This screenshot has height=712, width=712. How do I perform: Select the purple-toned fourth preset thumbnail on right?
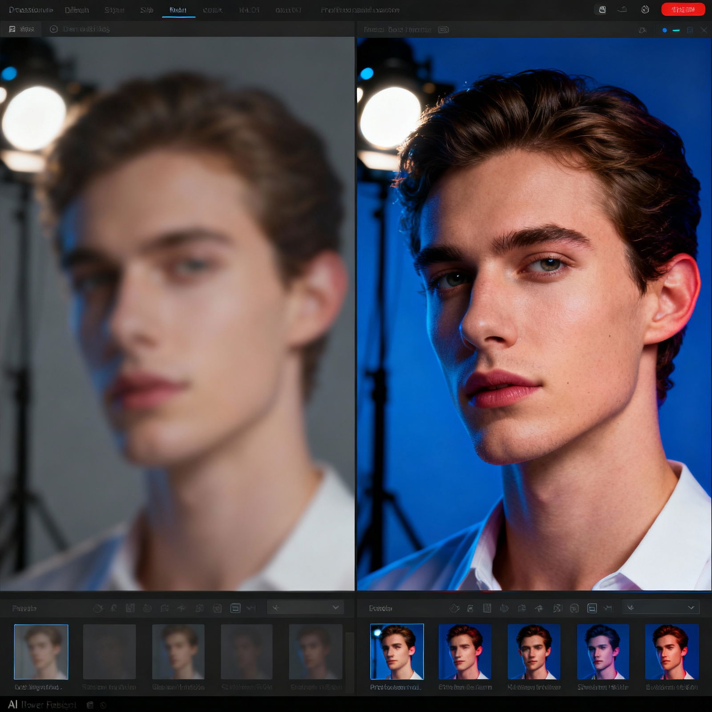click(x=603, y=651)
